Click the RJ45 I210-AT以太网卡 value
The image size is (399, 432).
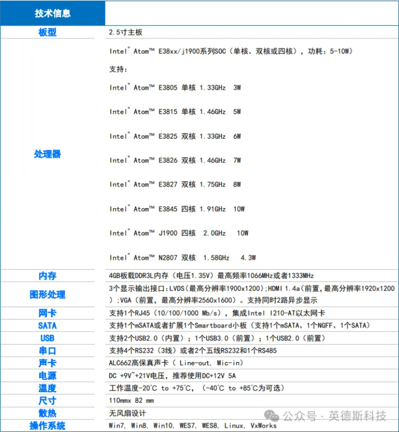[x=217, y=313]
